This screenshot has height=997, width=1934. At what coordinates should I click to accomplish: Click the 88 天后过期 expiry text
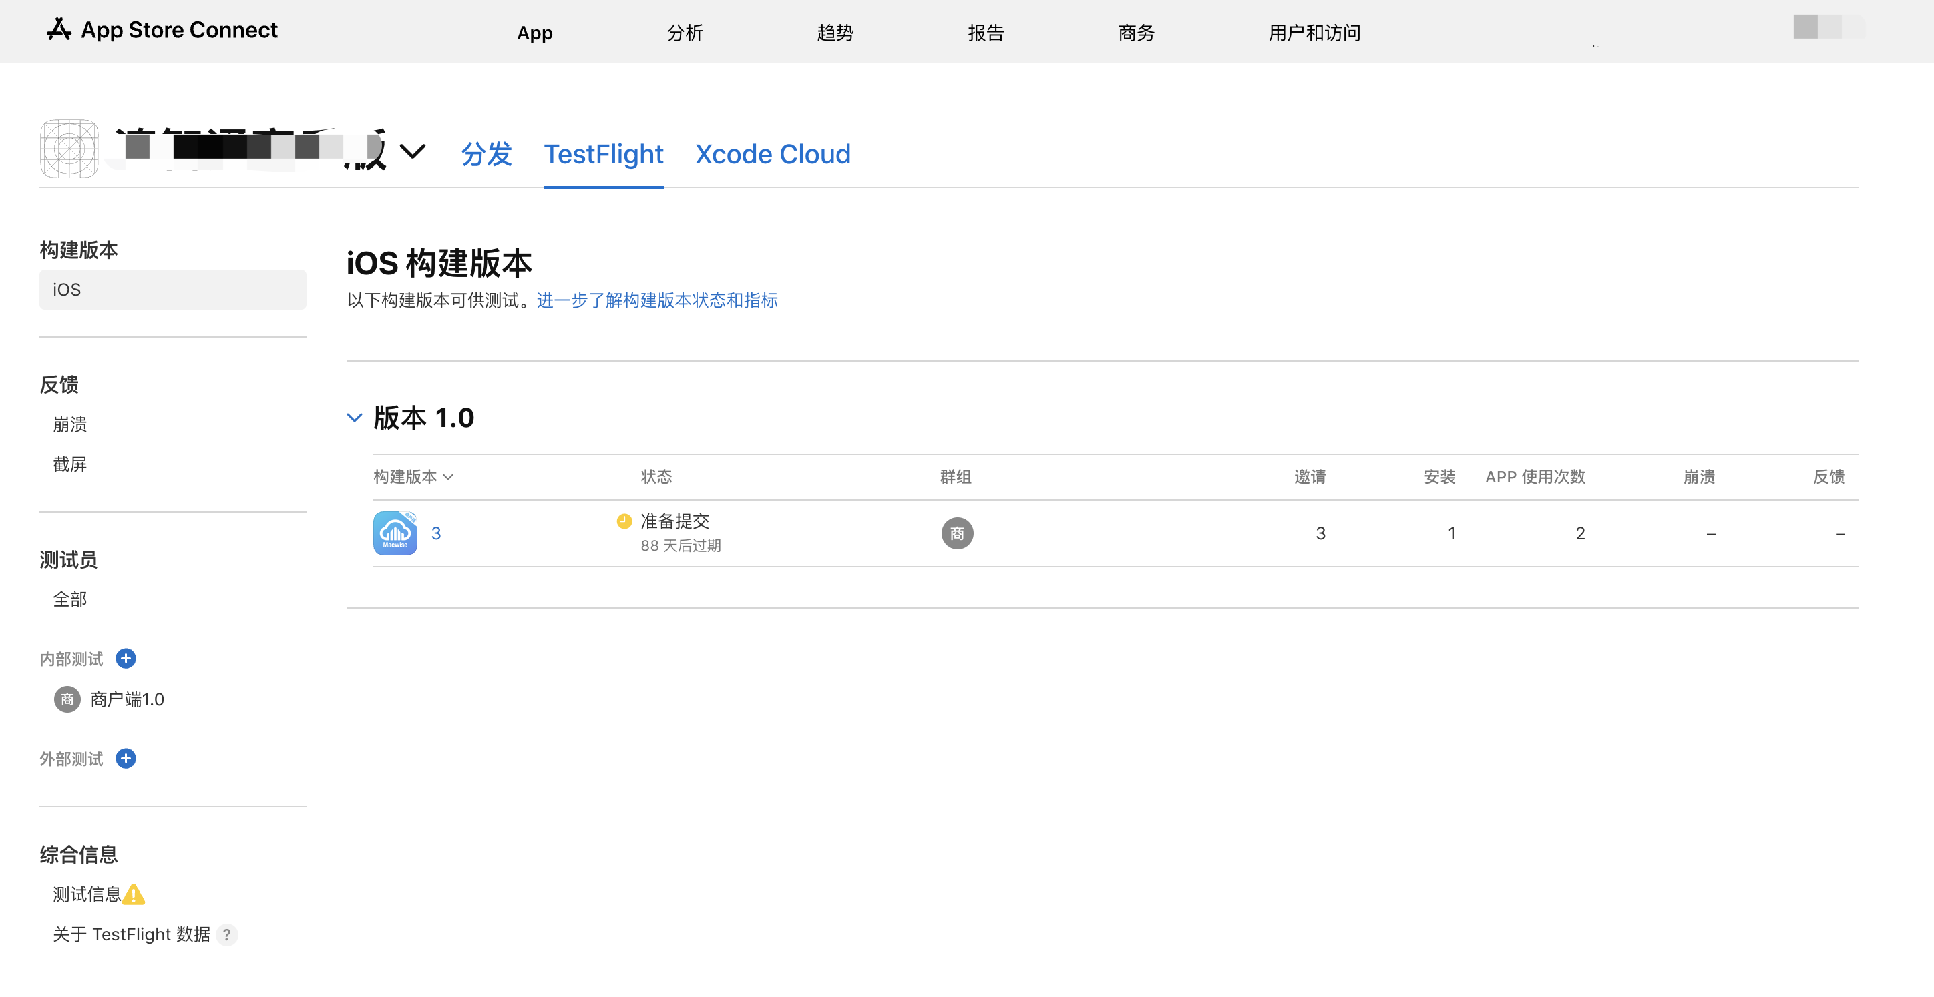tap(681, 545)
